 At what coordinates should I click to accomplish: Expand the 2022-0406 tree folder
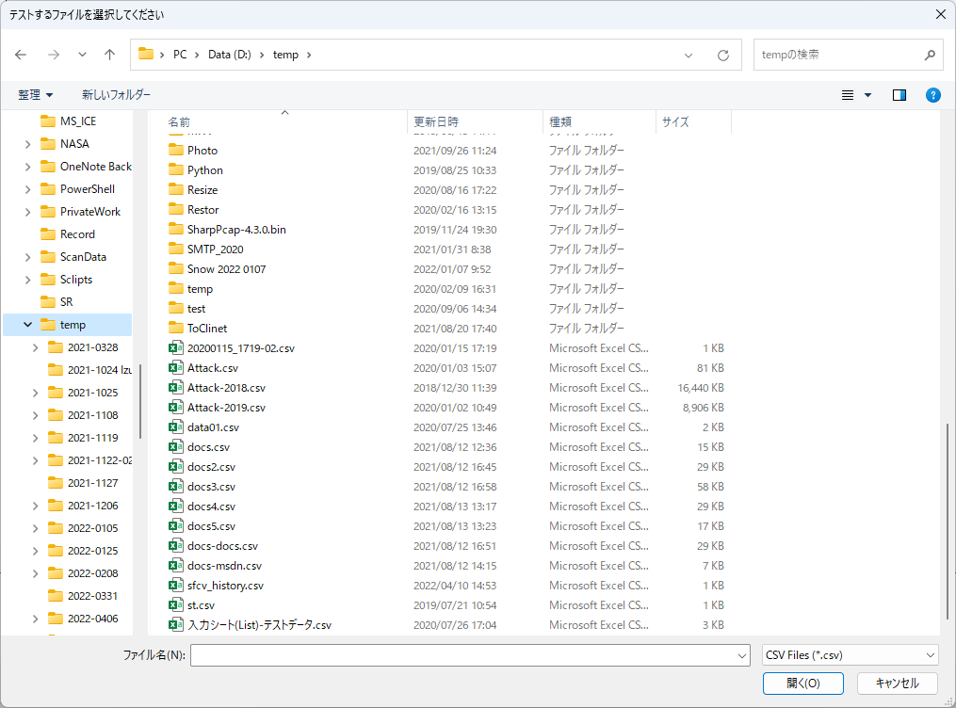point(35,619)
